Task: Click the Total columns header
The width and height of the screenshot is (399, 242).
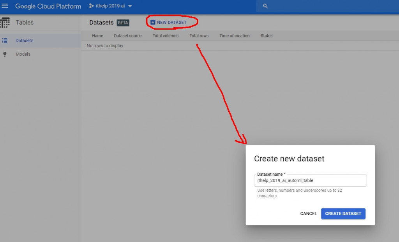Action: 165,36
